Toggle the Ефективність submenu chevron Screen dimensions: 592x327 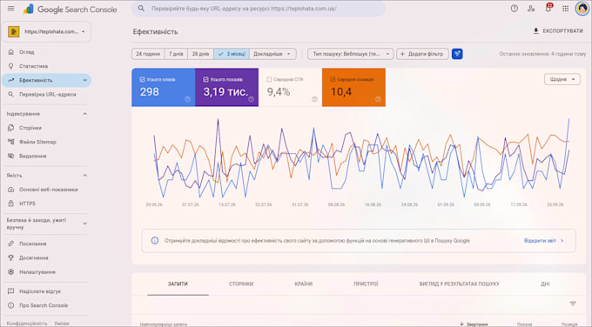85,80
